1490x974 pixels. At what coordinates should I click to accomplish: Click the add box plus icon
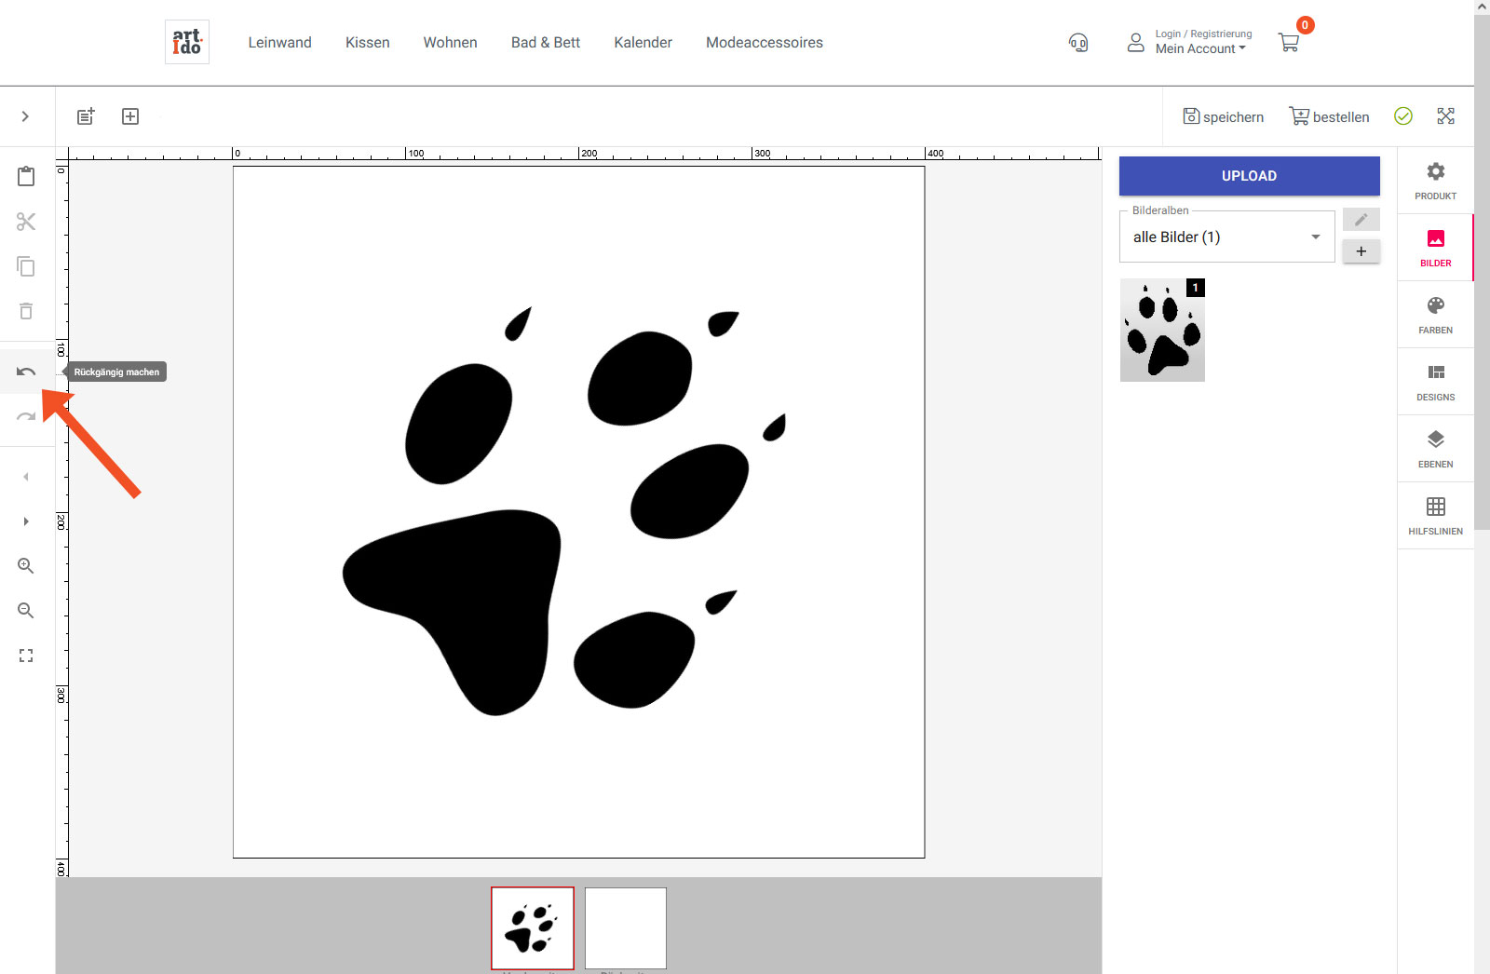130,116
